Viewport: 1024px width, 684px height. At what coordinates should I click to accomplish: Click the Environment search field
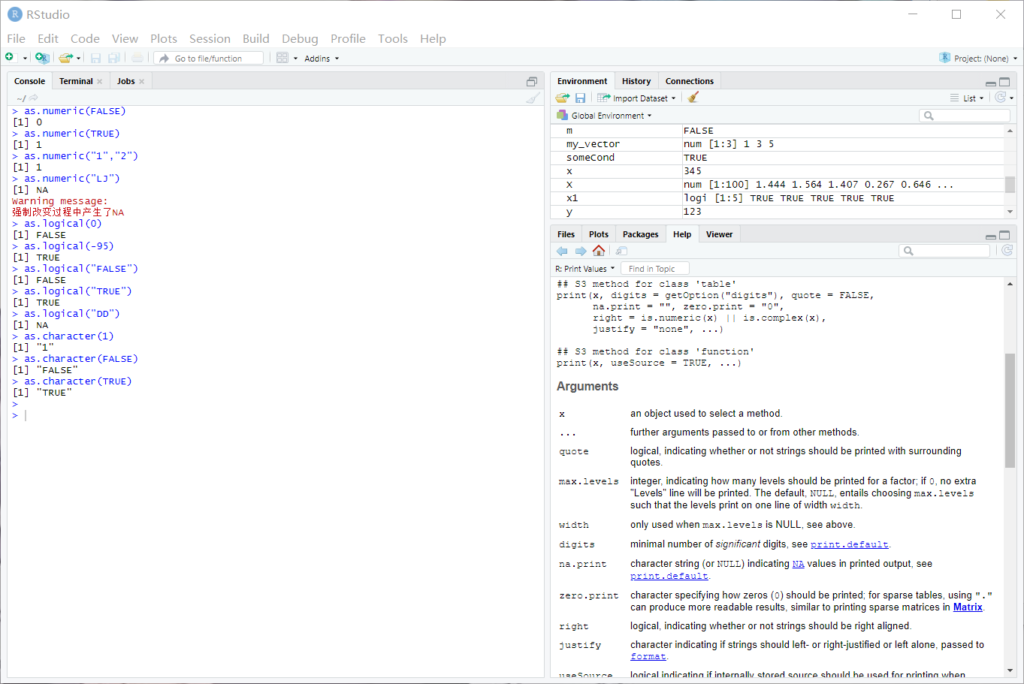(965, 116)
